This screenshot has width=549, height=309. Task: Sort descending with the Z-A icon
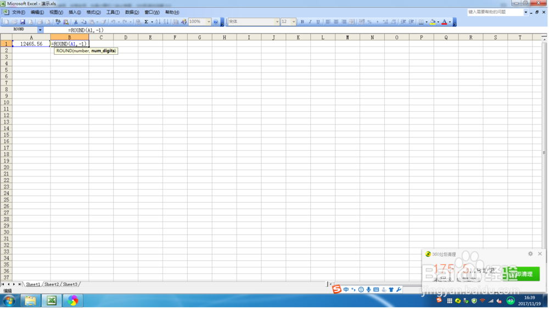pyautogui.click(x=166, y=22)
